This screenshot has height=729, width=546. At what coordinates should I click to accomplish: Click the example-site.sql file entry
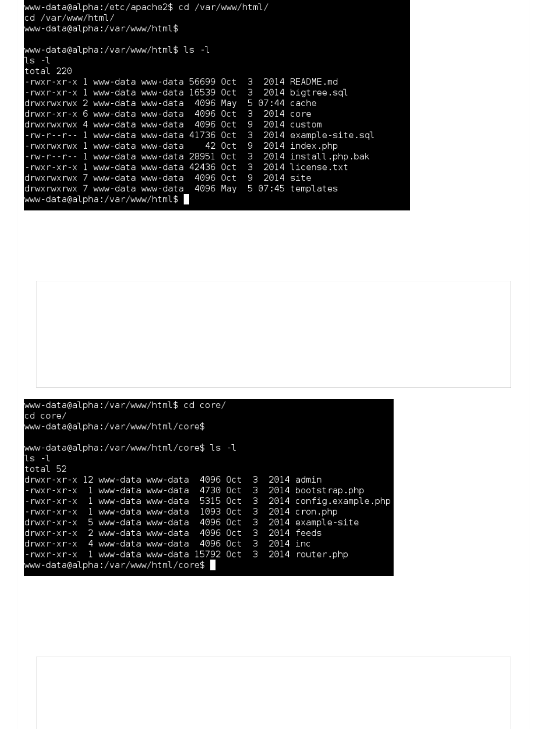click(x=332, y=135)
